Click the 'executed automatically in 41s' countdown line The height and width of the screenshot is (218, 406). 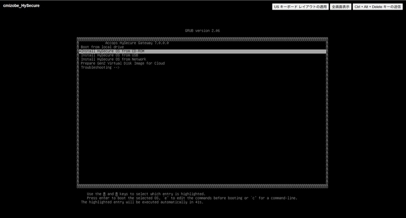coord(142,202)
